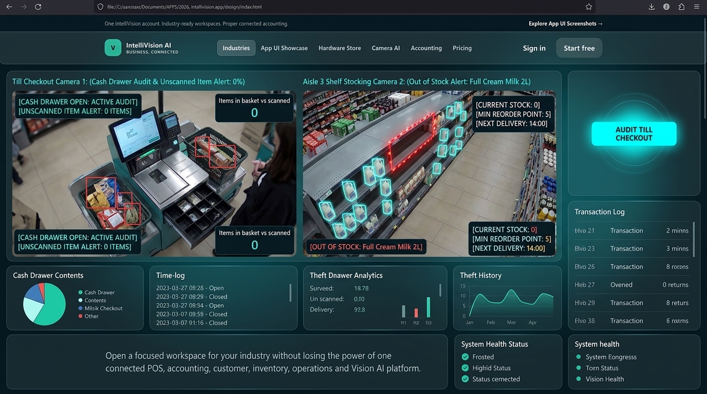The width and height of the screenshot is (707, 394).
Task: Click the Transaction Log row showing '2 minns'
Action: 631,231
